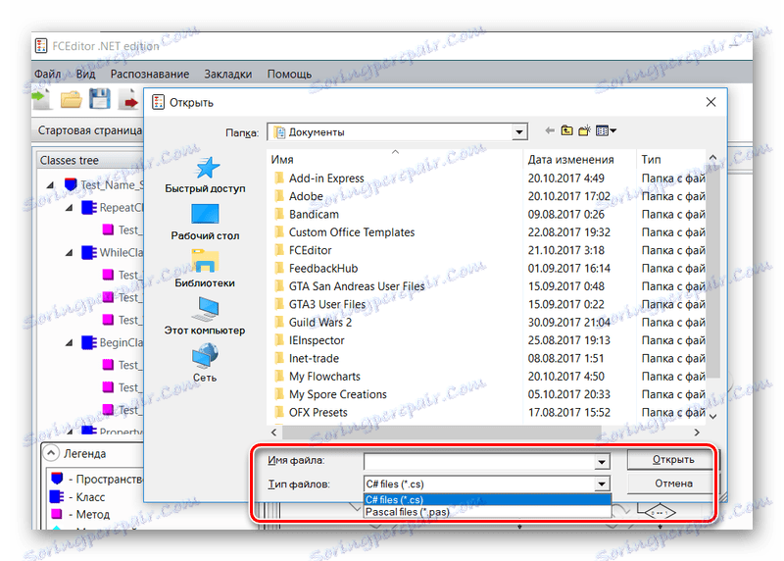Collapse the Легенда panel
784x561 pixels.
click(x=51, y=453)
